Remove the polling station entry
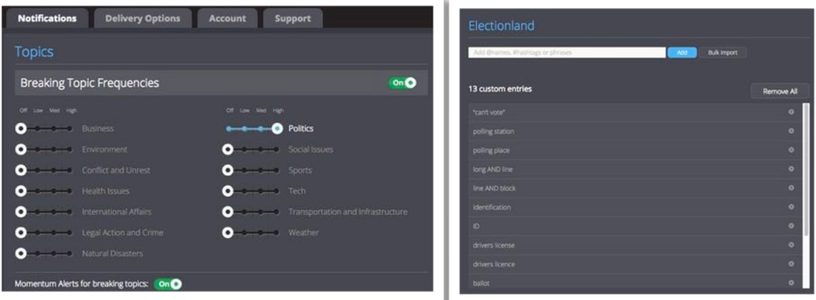Viewport: 816px width, 300px height. point(791,131)
